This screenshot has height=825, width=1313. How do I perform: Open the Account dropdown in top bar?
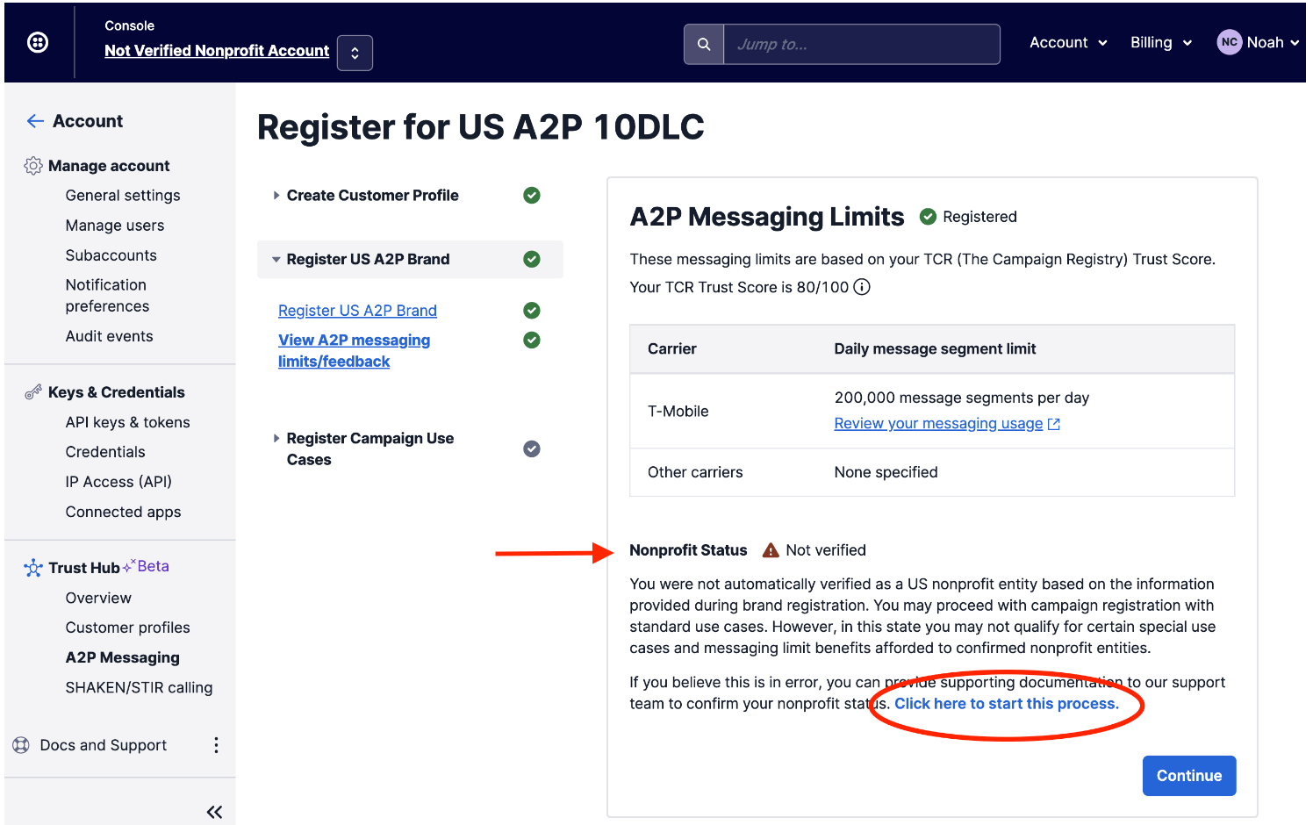click(1068, 42)
